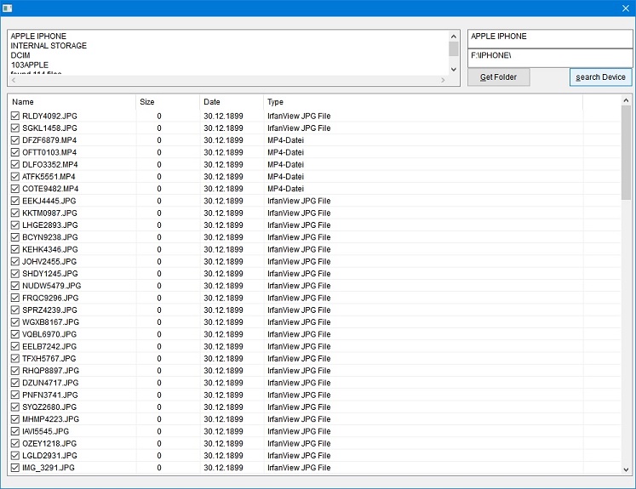Click the search Device button
636x489 pixels.
click(600, 77)
